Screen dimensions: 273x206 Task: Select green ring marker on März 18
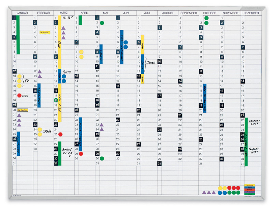tap(56, 101)
